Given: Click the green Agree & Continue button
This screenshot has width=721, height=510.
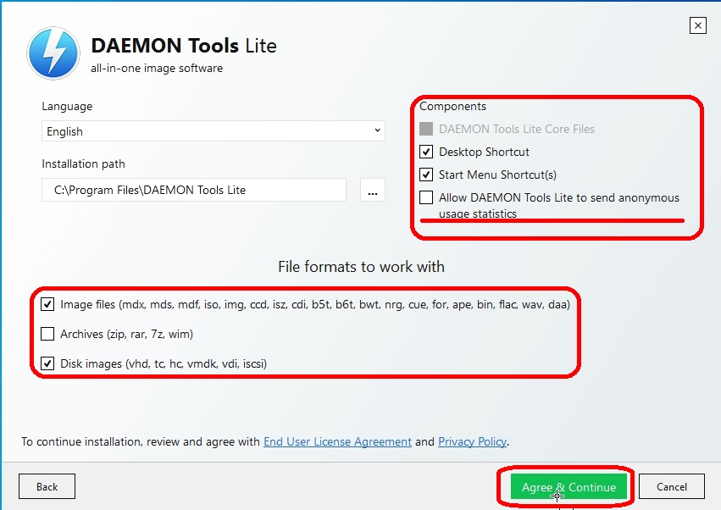Looking at the screenshot, I should coord(568,486).
